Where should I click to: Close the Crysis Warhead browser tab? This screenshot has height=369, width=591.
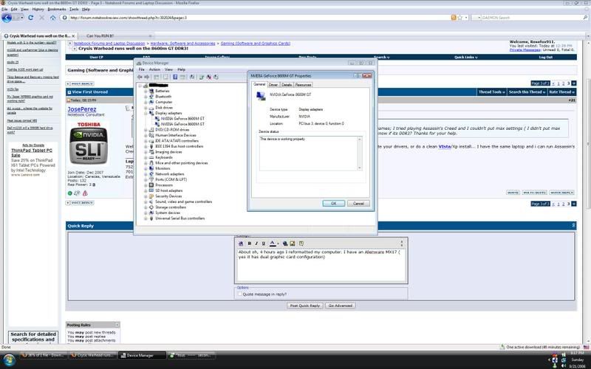(x=73, y=35)
